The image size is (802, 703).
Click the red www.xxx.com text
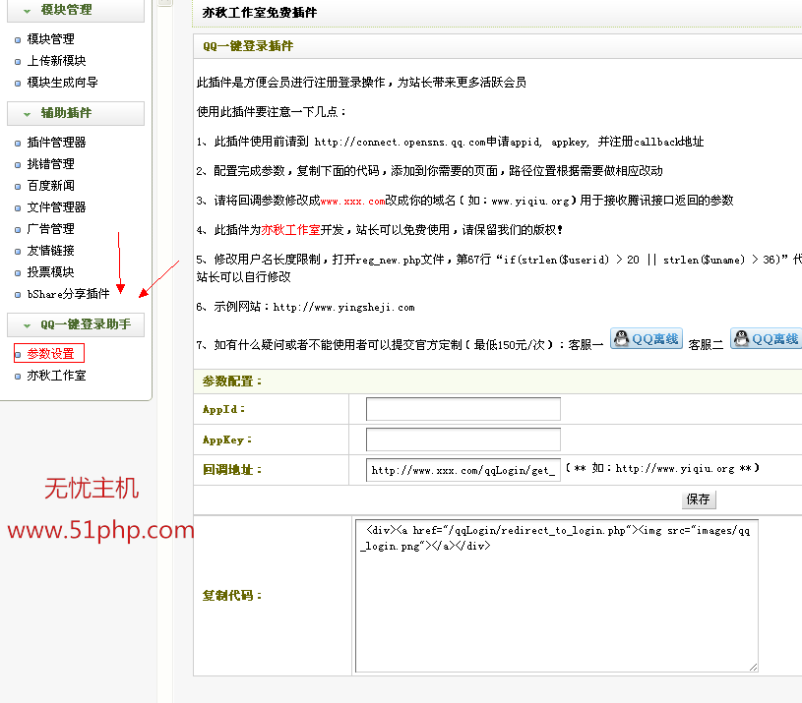coord(352,202)
